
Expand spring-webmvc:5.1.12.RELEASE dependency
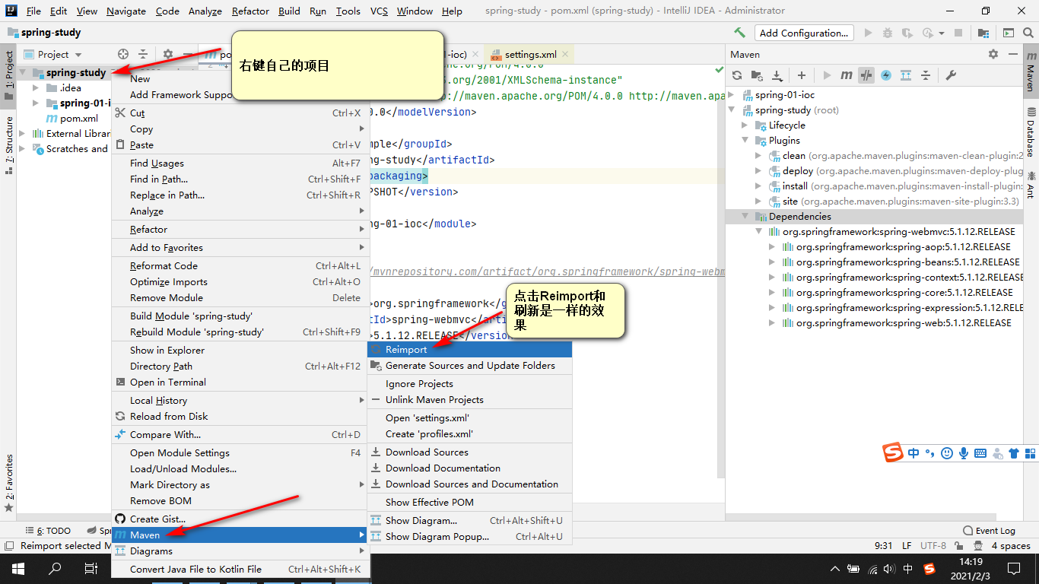[757, 231]
